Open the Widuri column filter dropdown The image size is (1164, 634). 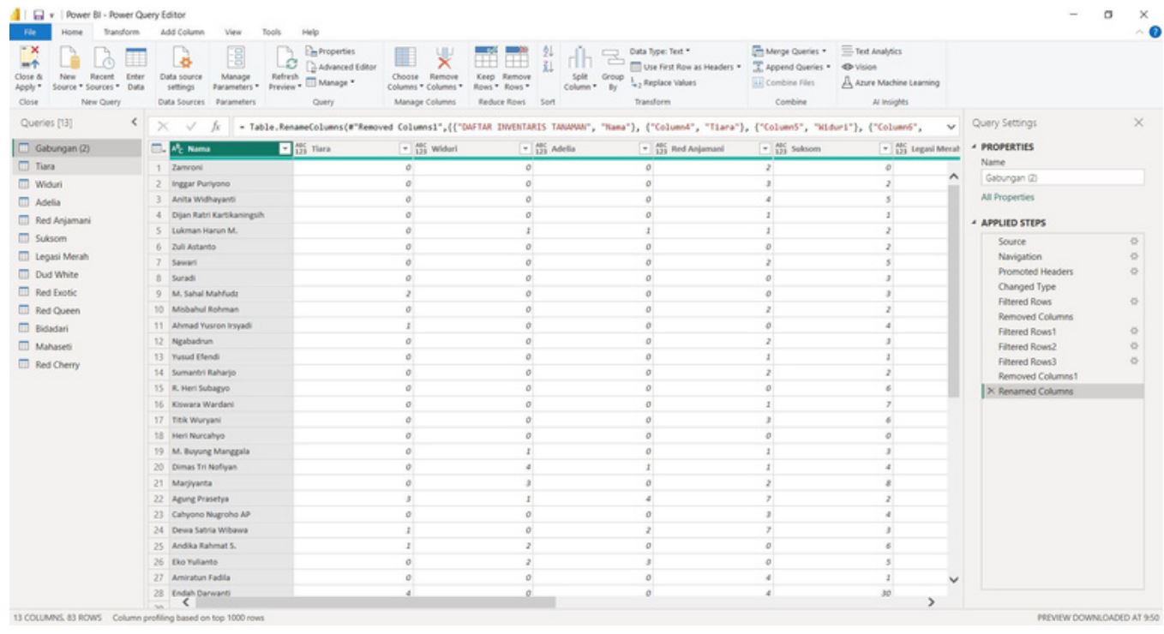click(525, 148)
